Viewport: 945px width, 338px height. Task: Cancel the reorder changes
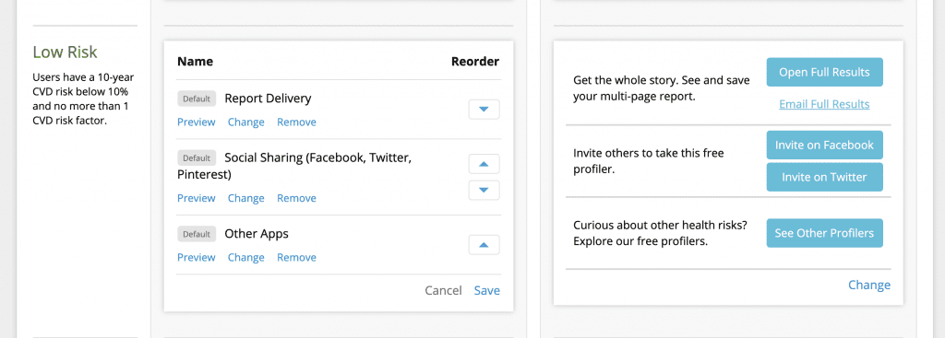[443, 290]
